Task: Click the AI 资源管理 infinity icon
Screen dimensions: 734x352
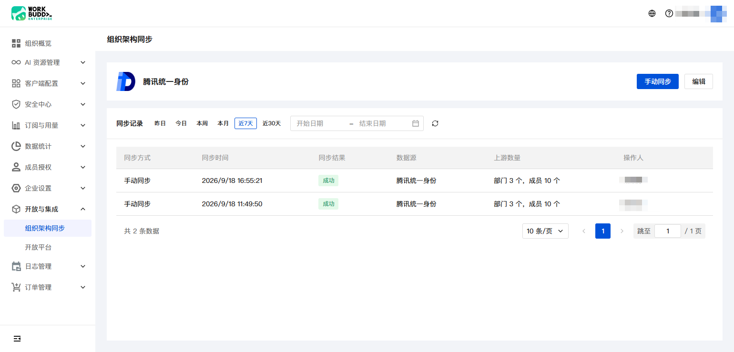Action: point(16,62)
